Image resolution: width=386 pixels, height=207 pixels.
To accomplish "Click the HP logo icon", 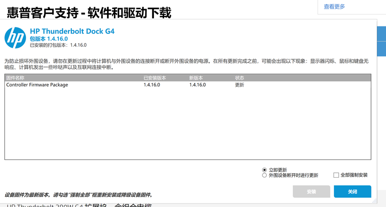I will pyautogui.click(x=14, y=37).
